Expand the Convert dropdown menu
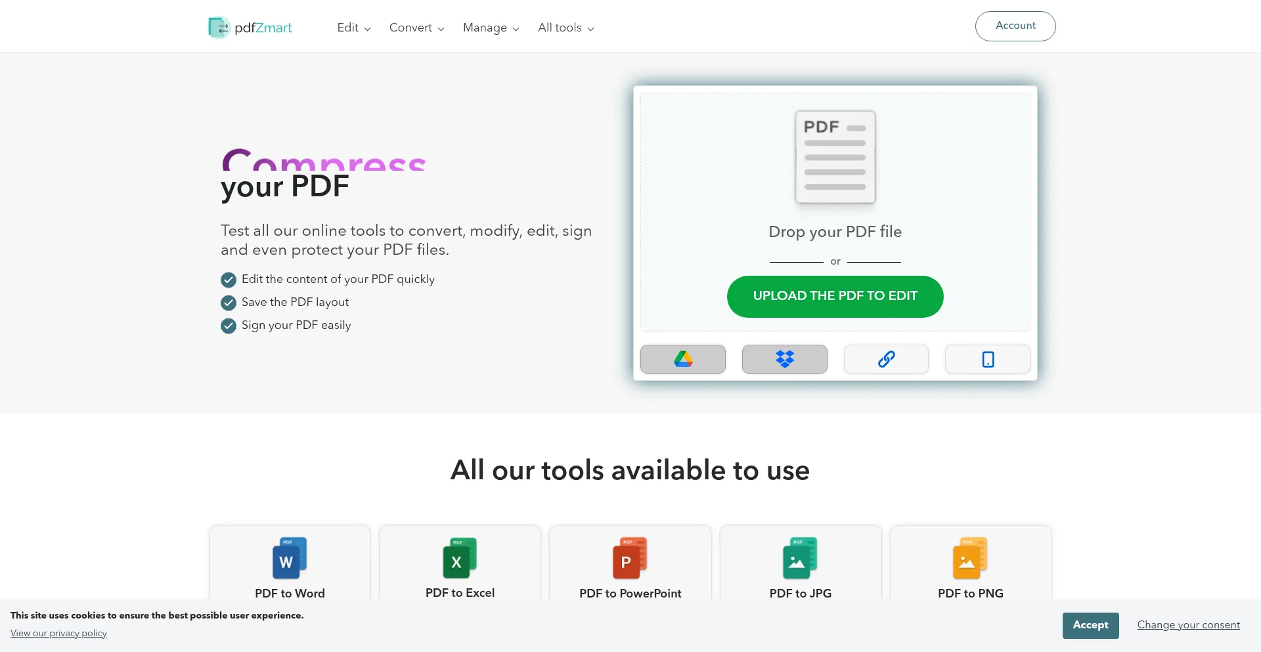1261x652 pixels. click(x=416, y=28)
